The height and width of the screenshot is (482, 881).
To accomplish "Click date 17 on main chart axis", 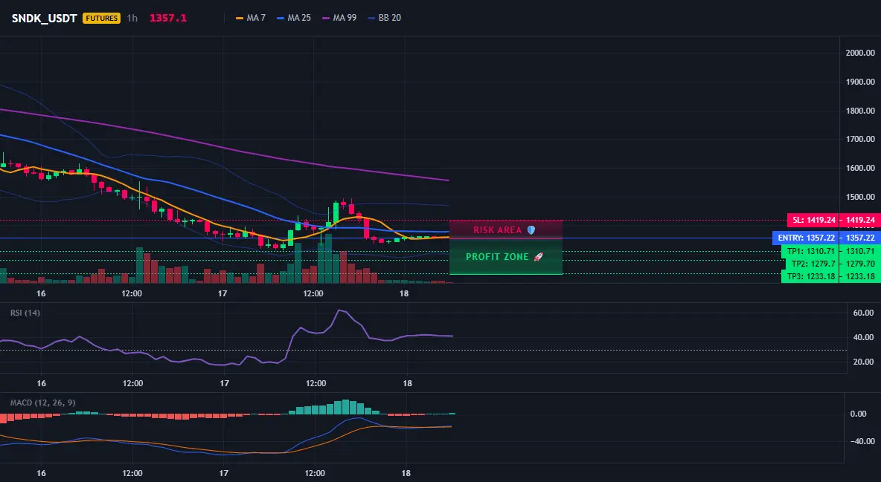I will click(222, 293).
